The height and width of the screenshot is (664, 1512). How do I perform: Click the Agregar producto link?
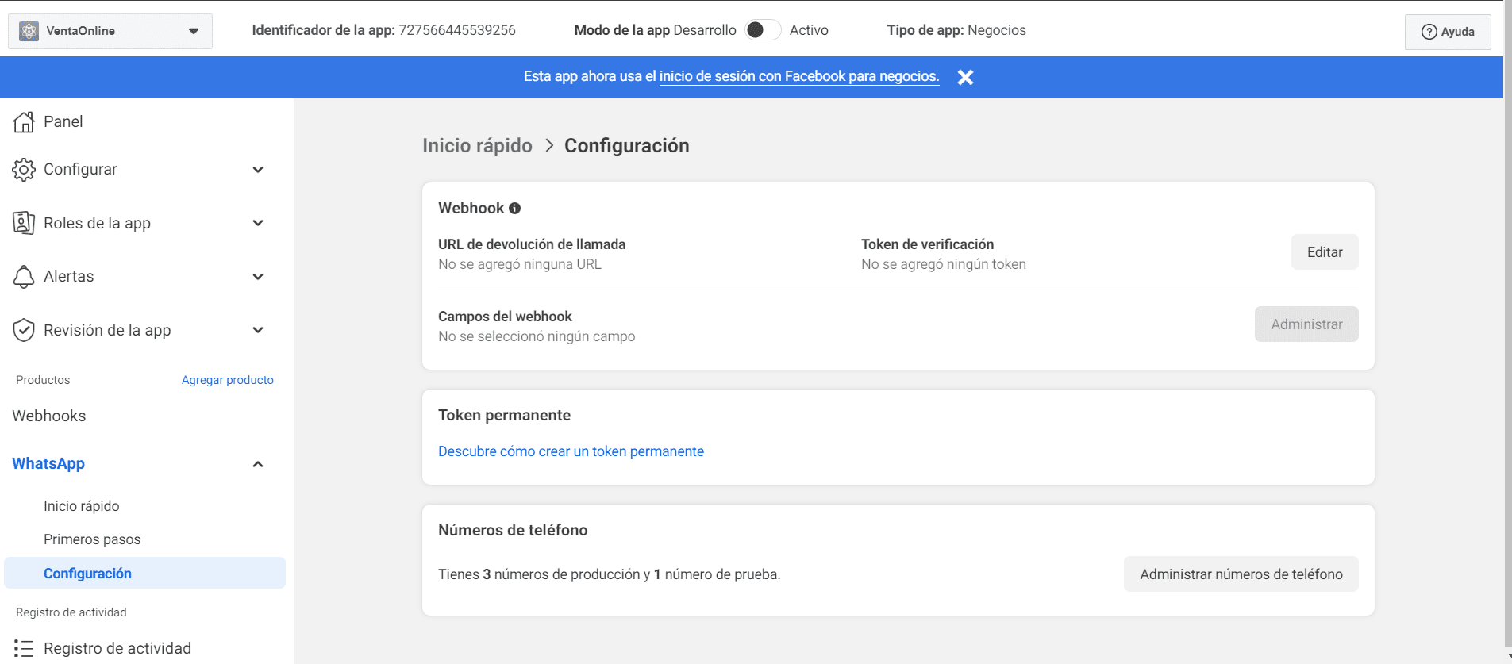(228, 380)
